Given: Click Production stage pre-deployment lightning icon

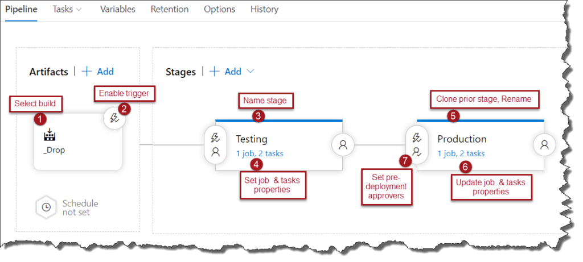Looking at the screenshot, I should [417, 138].
